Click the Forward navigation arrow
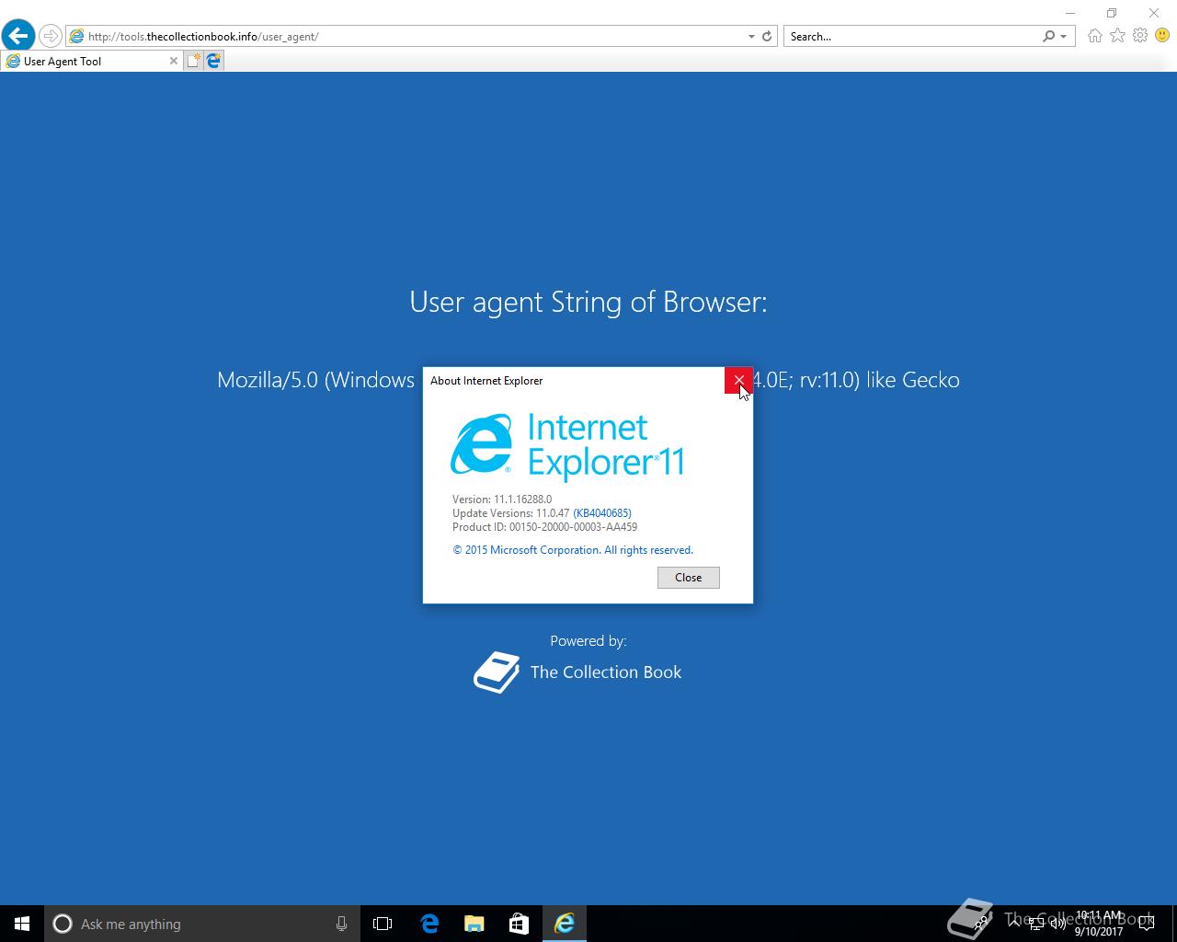This screenshot has height=942, width=1177. (51, 36)
